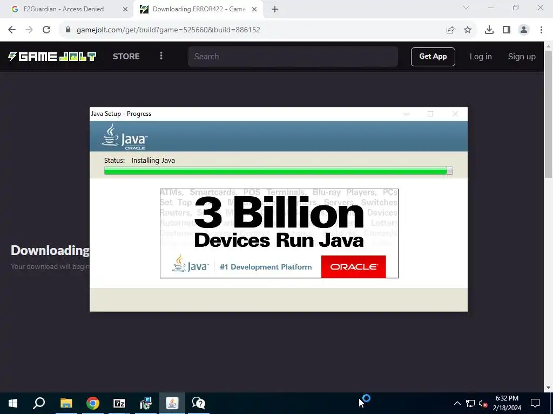
Task: Click Chrome icon in the taskbar
Action: [93, 403]
